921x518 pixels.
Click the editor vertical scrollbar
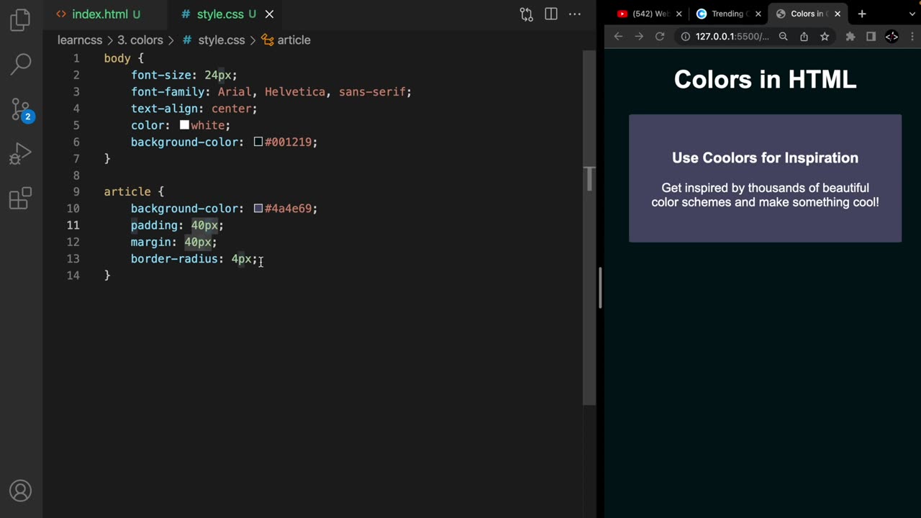click(589, 228)
